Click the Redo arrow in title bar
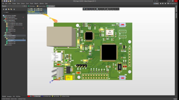Screen dimensions: 179x100 [x=14, y=1]
